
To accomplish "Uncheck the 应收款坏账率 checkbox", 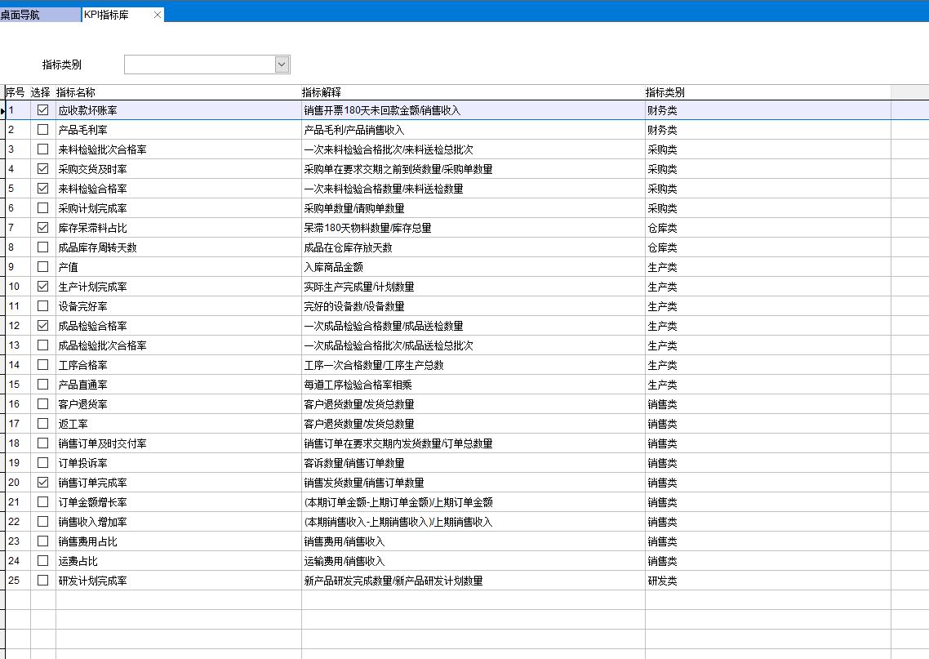I will pos(43,110).
